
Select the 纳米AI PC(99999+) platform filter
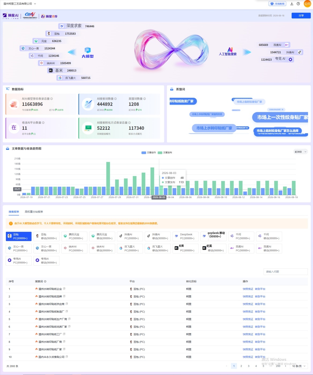[74, 248]
